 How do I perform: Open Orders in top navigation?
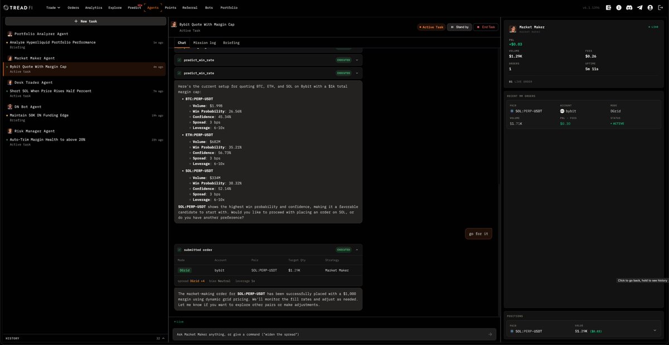(x=73, y=8)
